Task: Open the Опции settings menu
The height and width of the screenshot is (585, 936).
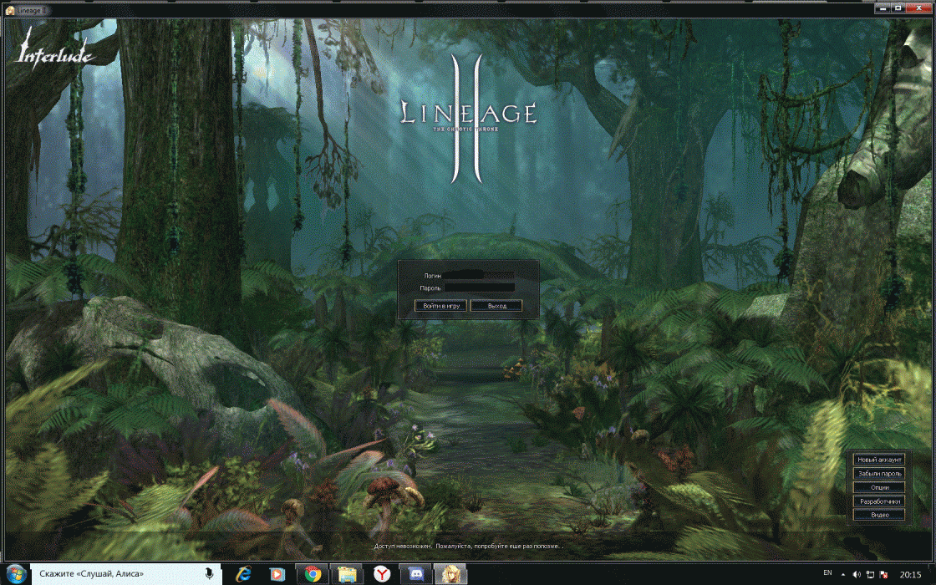Action: coord(879,487)
